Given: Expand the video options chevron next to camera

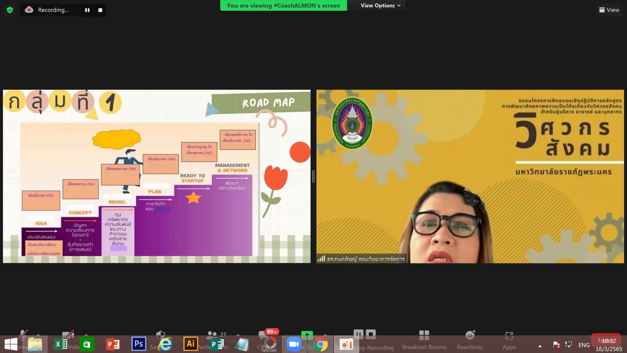Looking at the screenshot, I should 86,335.
